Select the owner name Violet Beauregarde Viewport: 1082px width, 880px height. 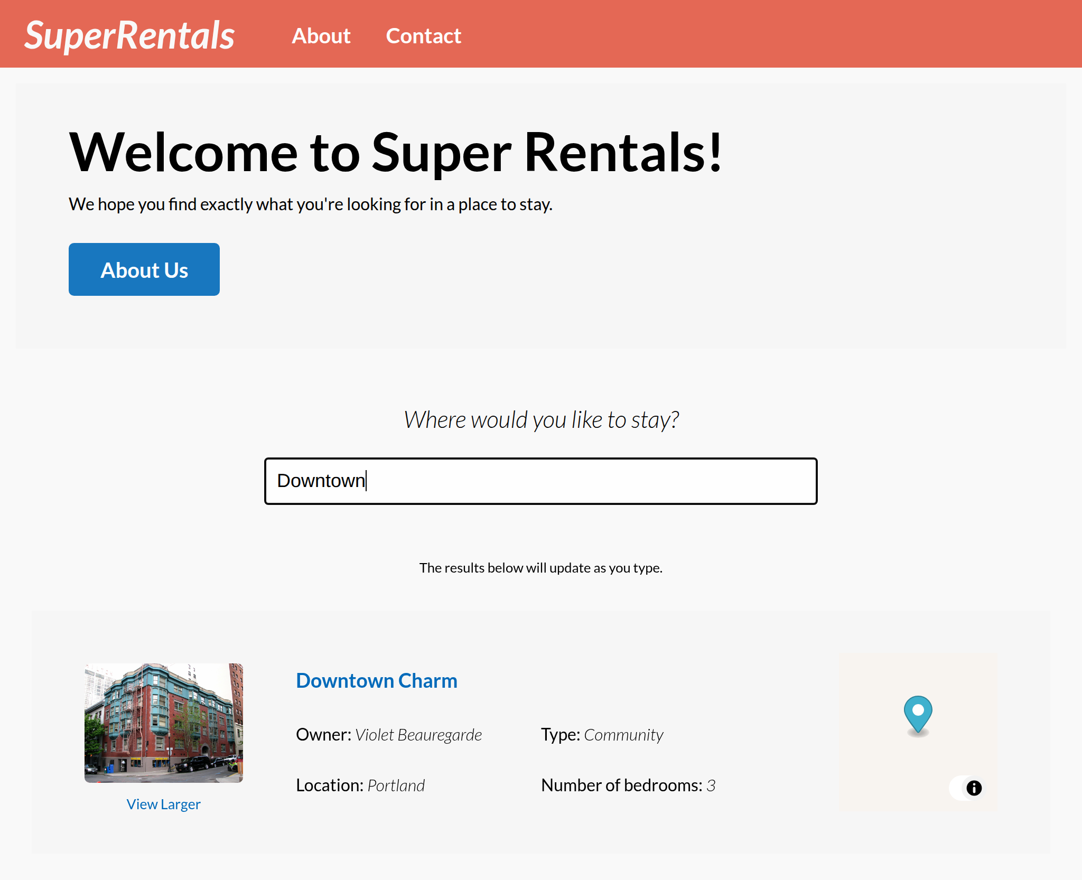point(418,735)
